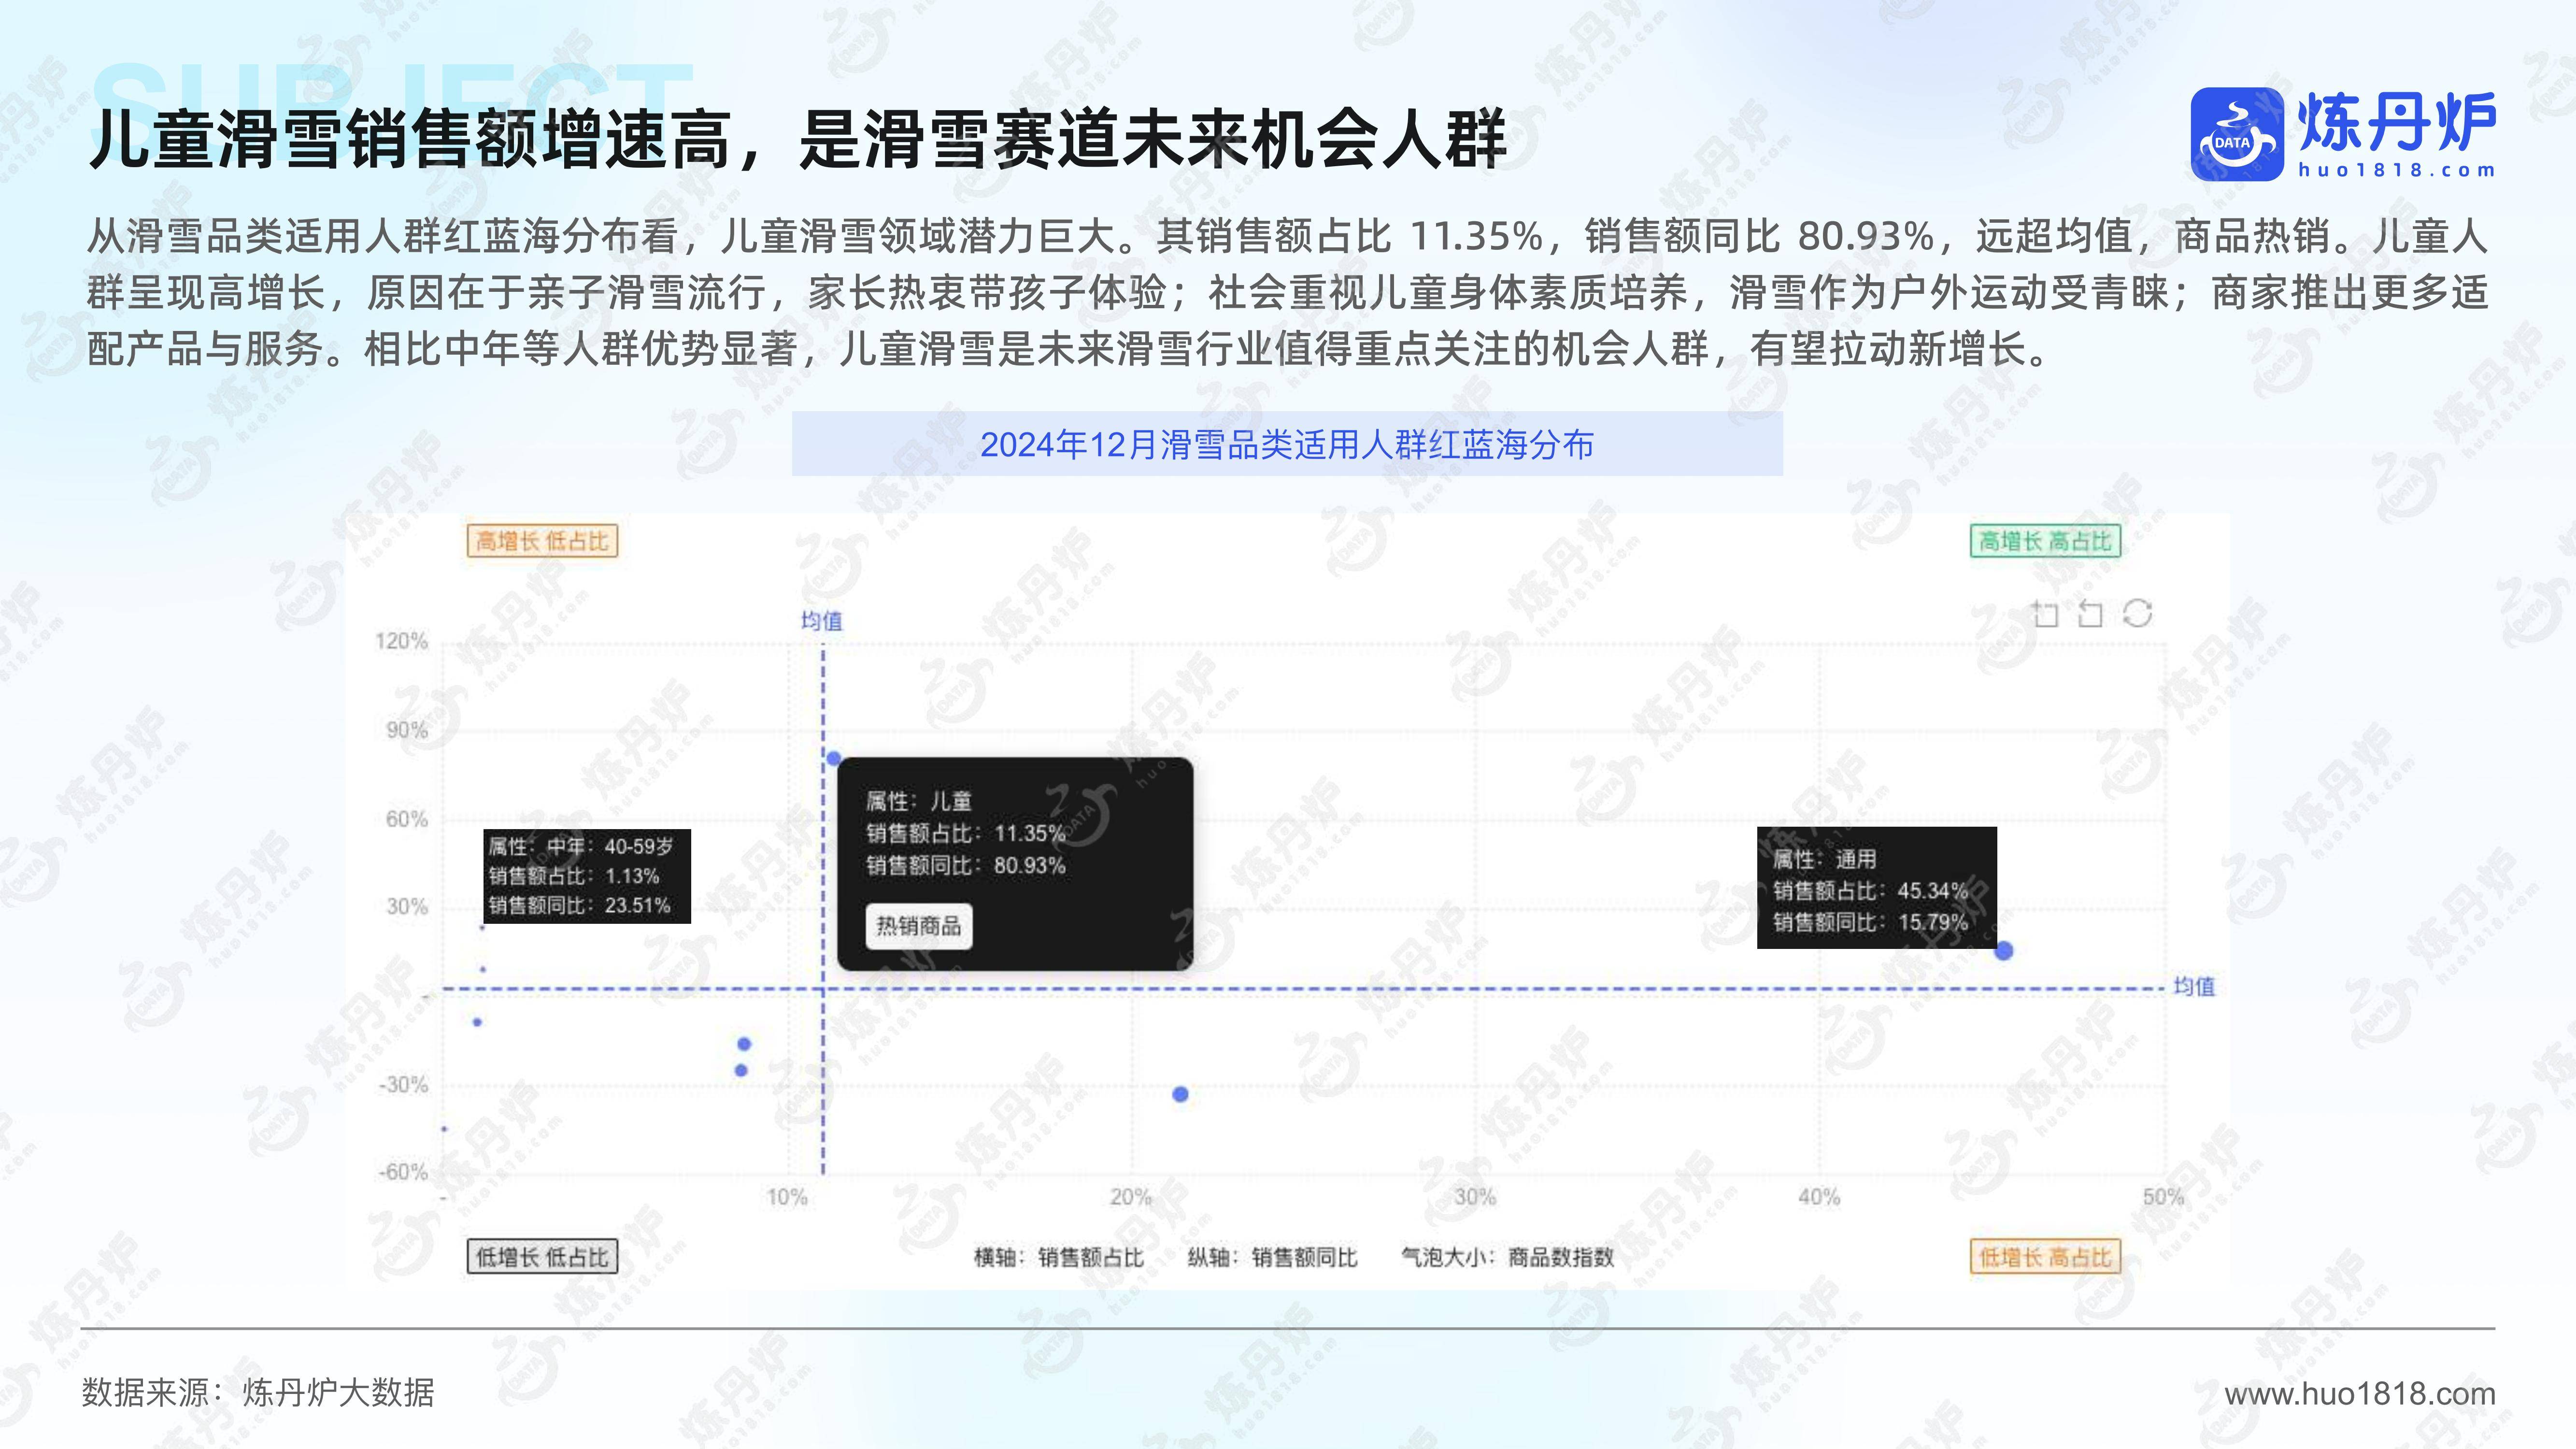Open the www.huo1818.com footer link
The width and height of the screenshot is (2576, 1449).
coord(2359,1393)
